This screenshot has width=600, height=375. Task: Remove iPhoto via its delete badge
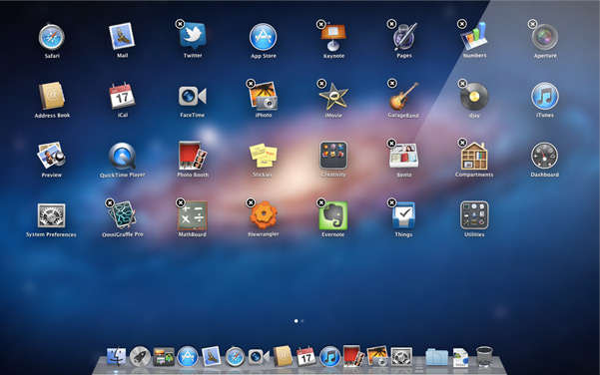[x=251, y=84]
